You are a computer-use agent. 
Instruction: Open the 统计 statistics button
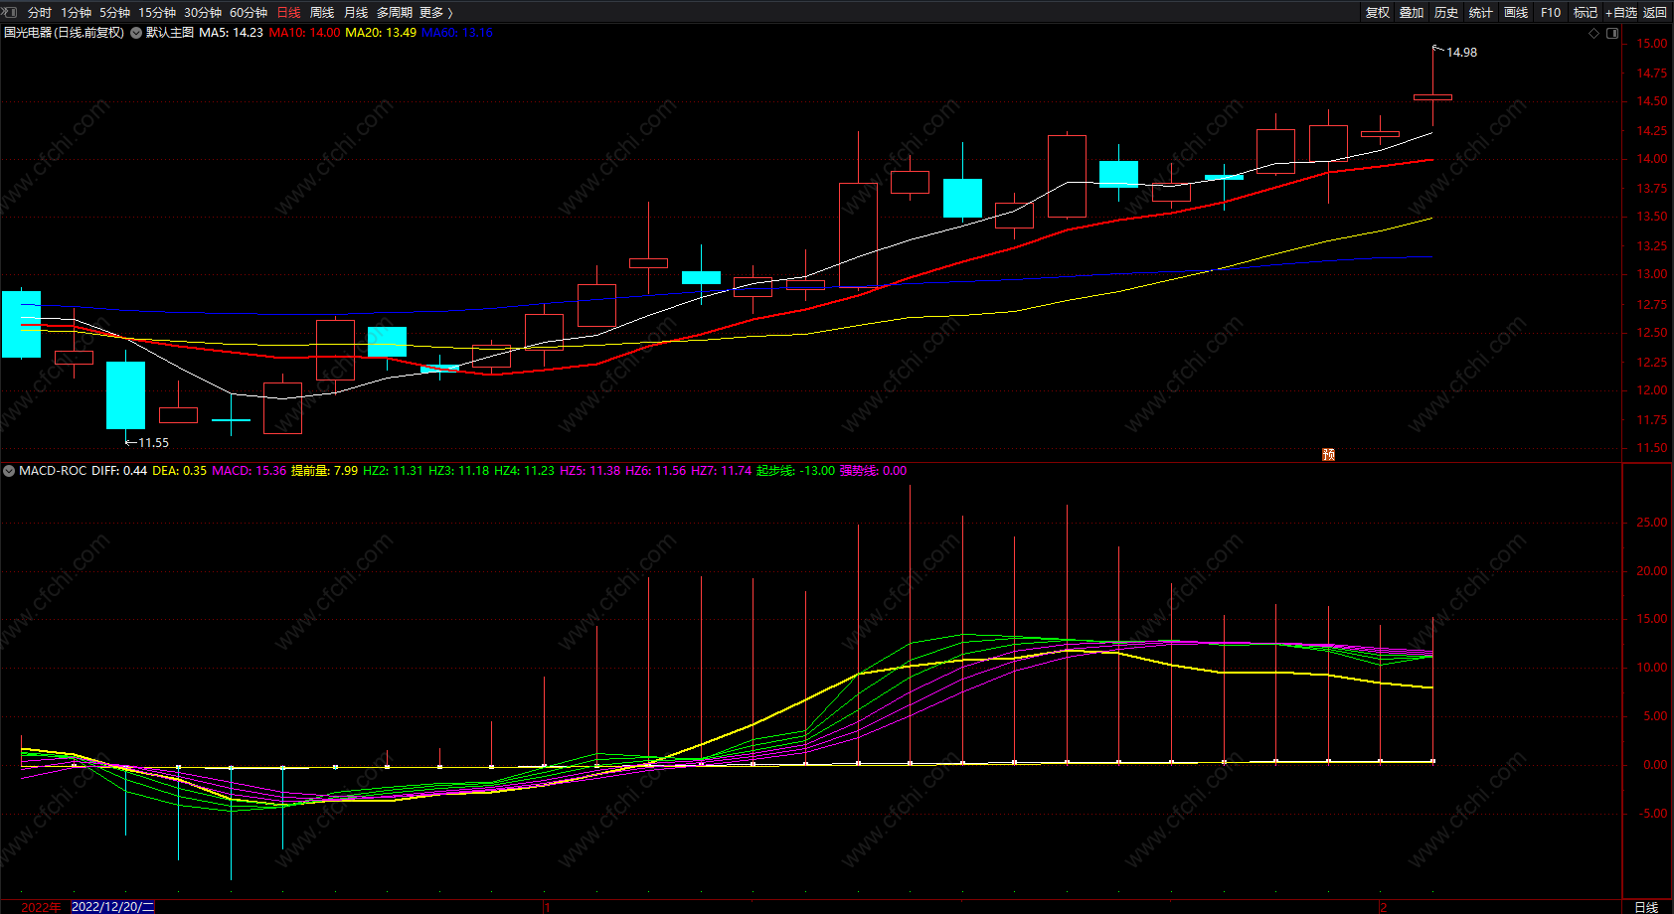pyautogui.click(x=1481, y=13)
